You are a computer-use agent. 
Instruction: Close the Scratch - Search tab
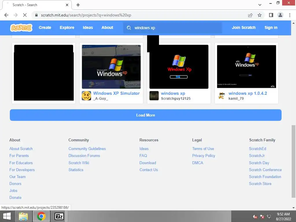tap(67, 5)
